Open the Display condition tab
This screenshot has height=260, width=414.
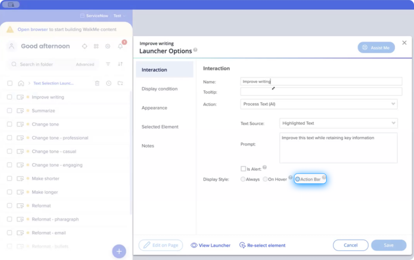point(158,89)
